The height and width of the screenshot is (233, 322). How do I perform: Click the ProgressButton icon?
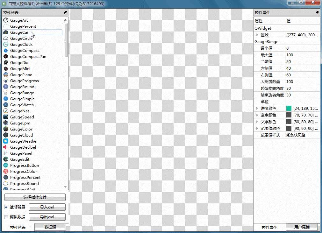[x=6, y=166]
